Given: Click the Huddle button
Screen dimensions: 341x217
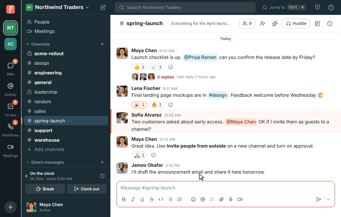Looking at the screenshot, I should (296, 23).
